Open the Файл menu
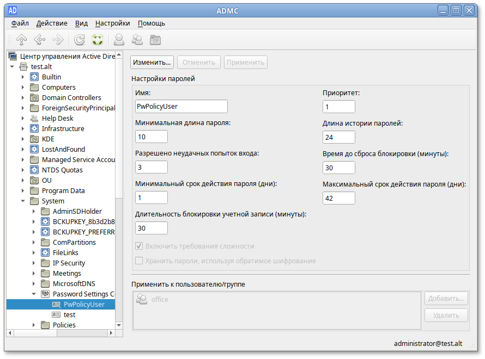This screenshot has width=485, height=359. tap(20, 23)
